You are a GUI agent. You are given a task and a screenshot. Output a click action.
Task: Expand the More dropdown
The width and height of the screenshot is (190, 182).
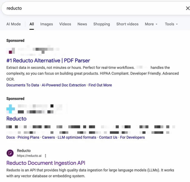pos(151,24)
